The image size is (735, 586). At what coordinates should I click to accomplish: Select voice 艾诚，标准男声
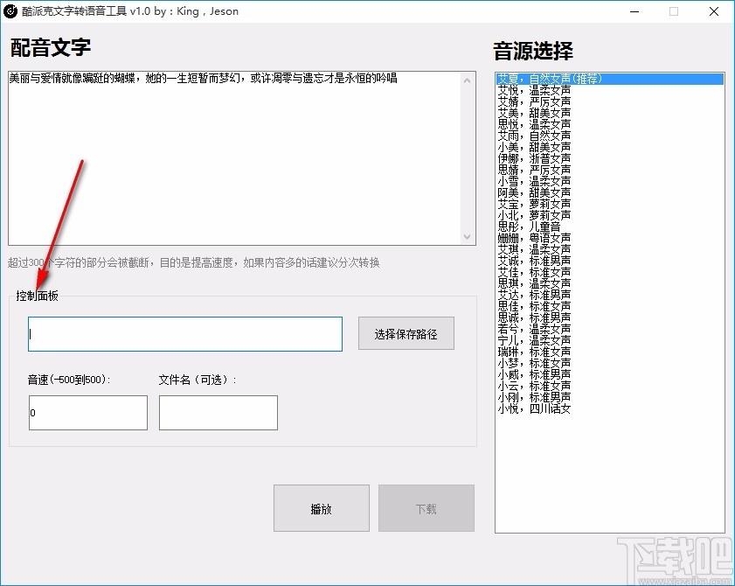coord(609,261)
